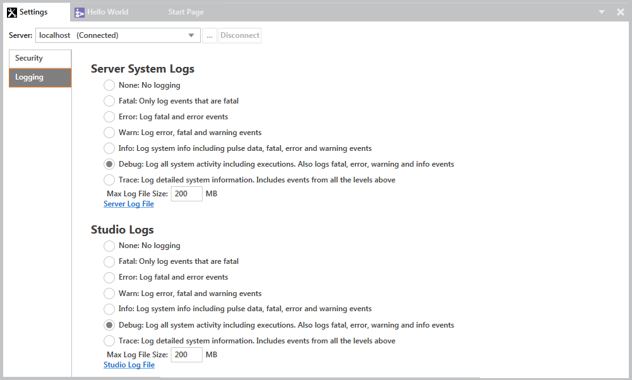
Task: Select Studio logs Trace level
Action: [109, 341]
